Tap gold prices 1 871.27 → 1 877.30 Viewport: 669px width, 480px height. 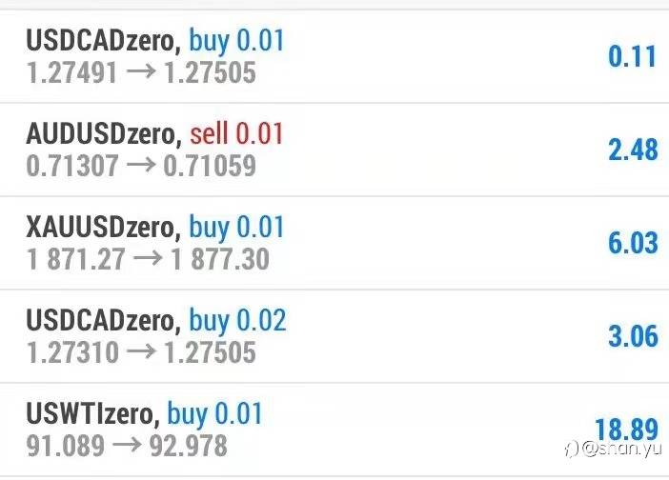[148, 258]
